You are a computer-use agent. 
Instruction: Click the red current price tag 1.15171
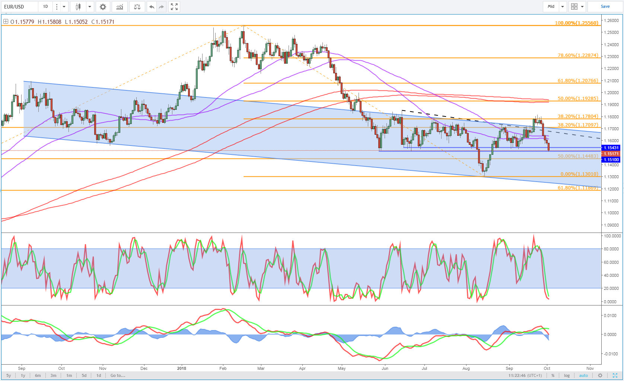[611, 154]
